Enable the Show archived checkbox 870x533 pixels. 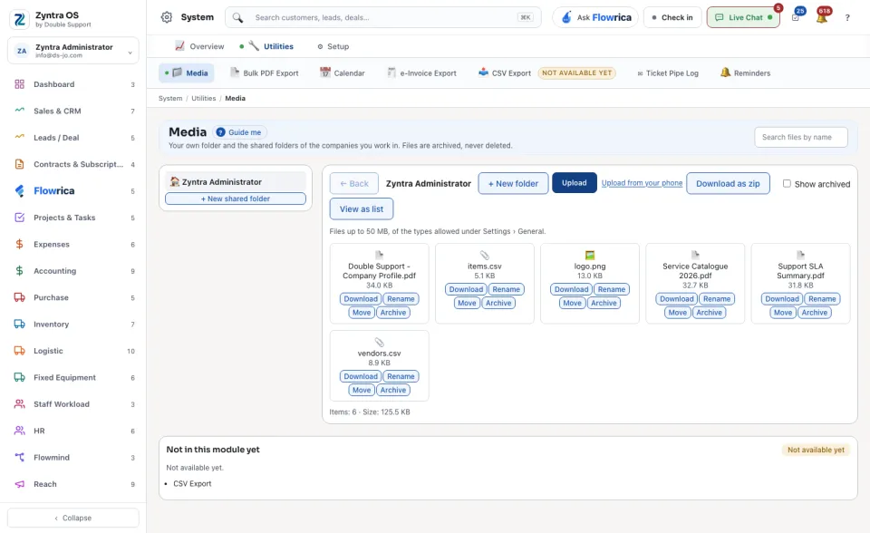pyautogui.click(x=787, y=184)
